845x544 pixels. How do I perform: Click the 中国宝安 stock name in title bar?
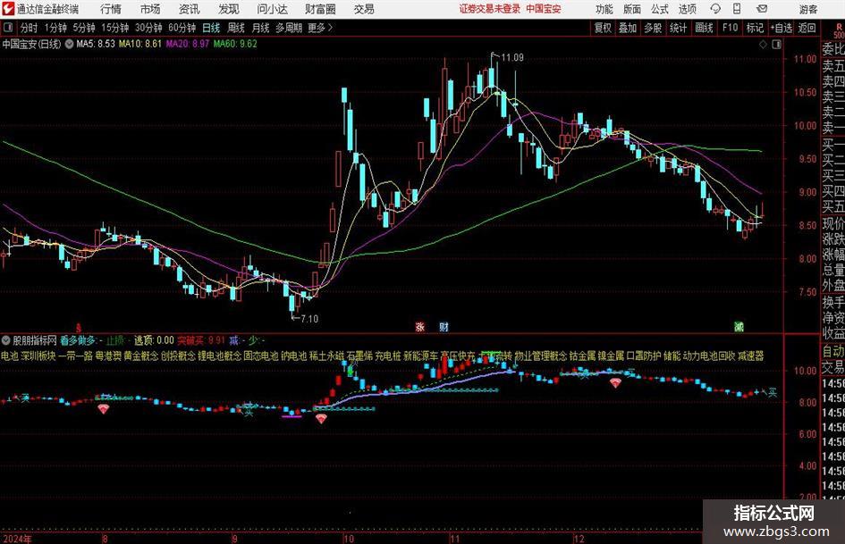(x=544, y=9)
